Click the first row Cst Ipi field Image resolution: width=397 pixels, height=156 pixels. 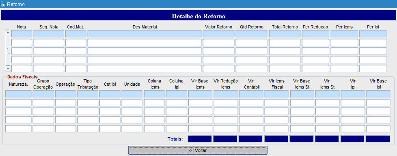[x=110, y=94]
